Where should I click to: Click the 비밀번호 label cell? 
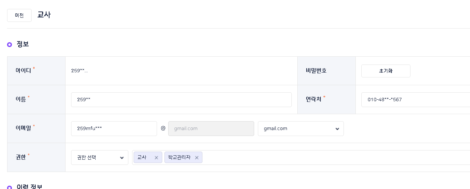click(x=326, y=71)
